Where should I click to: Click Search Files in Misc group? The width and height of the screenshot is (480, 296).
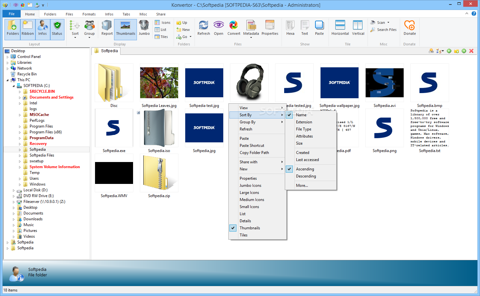coord(383,30)
